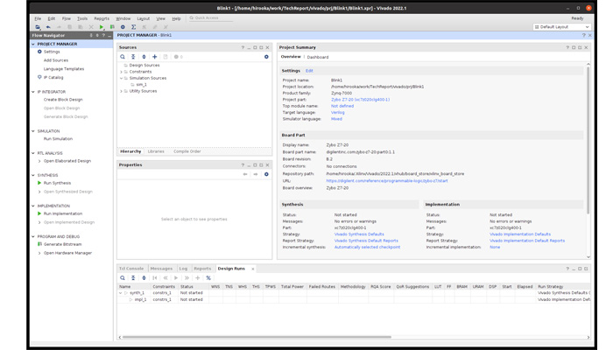Click the Verilog target language link
Image resolution: width=613 pixels, height=350 pixels.
click(338, 113)
